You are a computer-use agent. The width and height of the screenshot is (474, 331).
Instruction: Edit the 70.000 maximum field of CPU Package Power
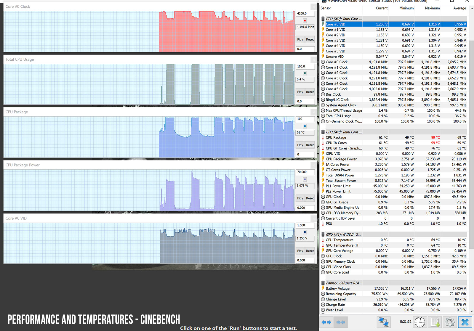[305, 172]
